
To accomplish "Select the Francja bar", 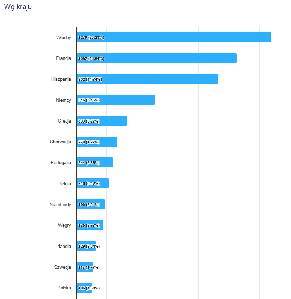I will 169,58.
